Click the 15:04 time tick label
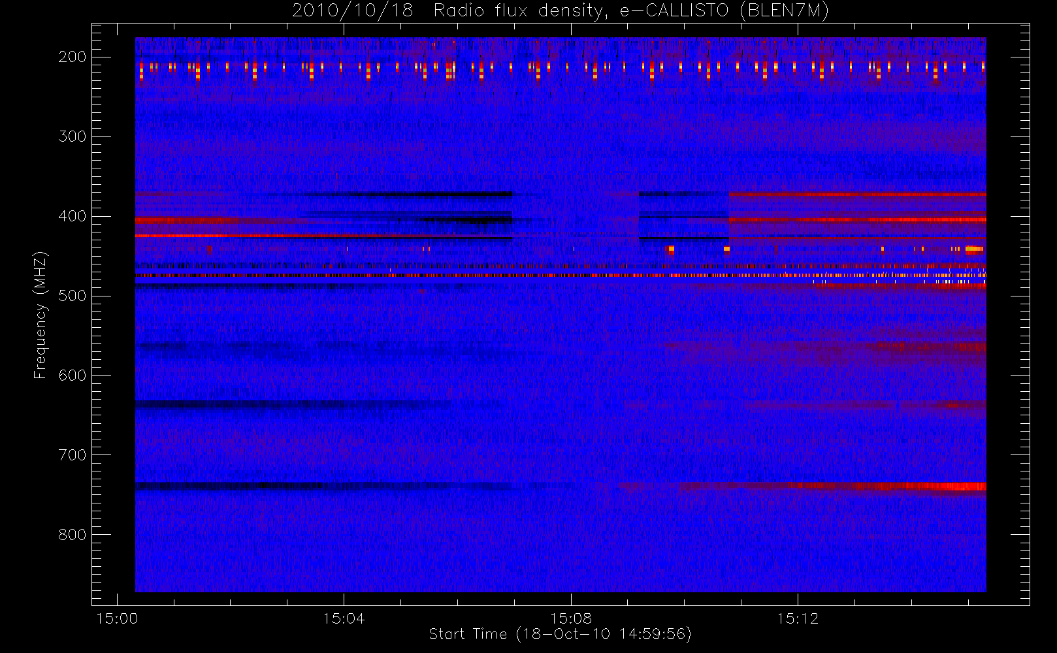Image resolution: width=1057 pixels, height=653 pixels. [x=344, y=618]
